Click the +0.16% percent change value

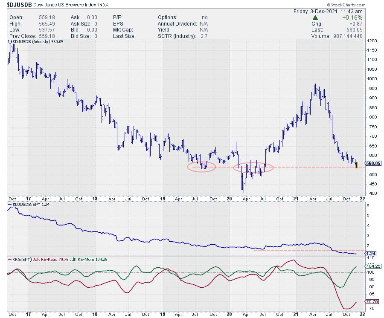[x=352, y=17]
